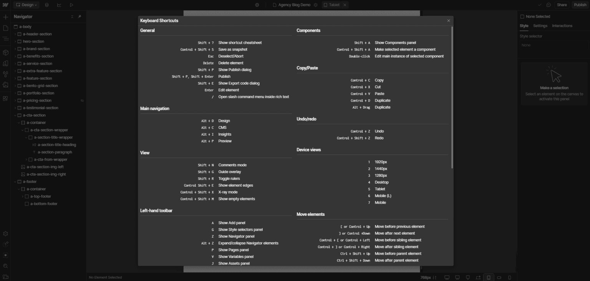The width and height of the screenshot is (590, 281).
Task: Select a-bottom-footer in Navigator
Action: pos(44,204)
